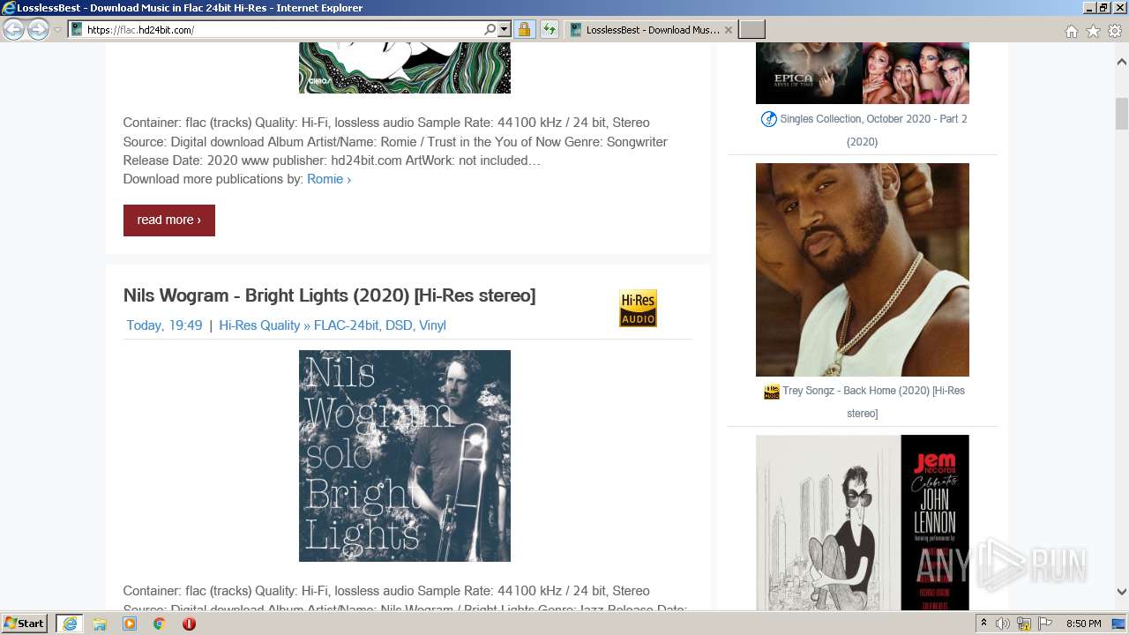Launch Chrome from the taskbar

pyautogui.click(x=160, y=624)
